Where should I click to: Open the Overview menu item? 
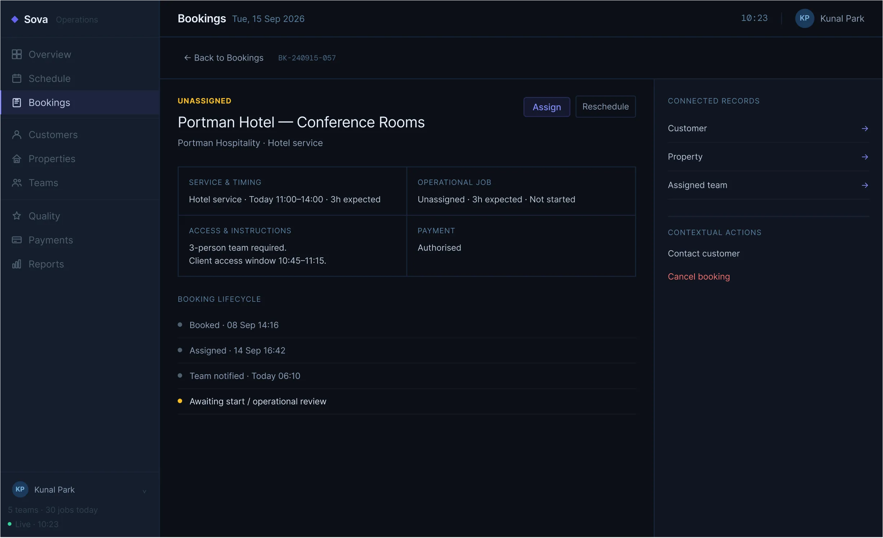pos(80,54)
